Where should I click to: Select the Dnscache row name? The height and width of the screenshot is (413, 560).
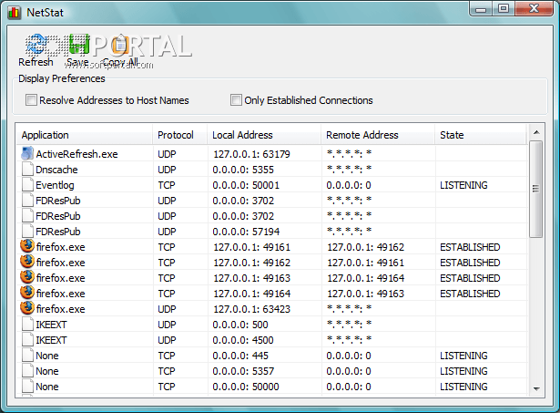tap(56, 170)
